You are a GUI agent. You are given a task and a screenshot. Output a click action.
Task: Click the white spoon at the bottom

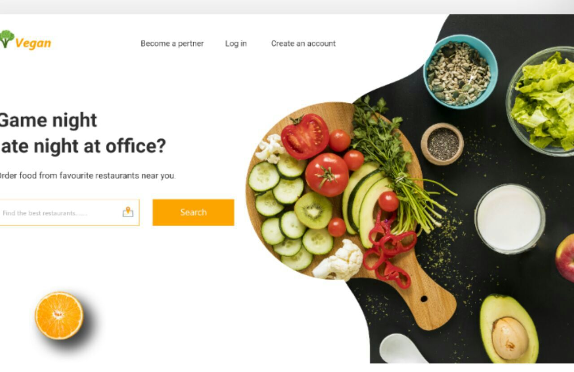[x=402, y=348]
